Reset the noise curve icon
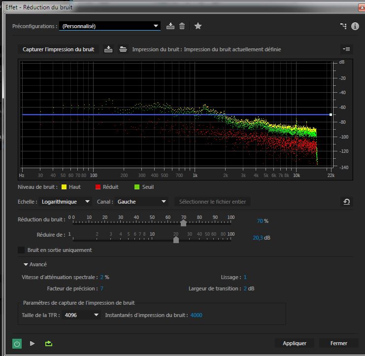This screenshot has width=365, height=356. 347,202
